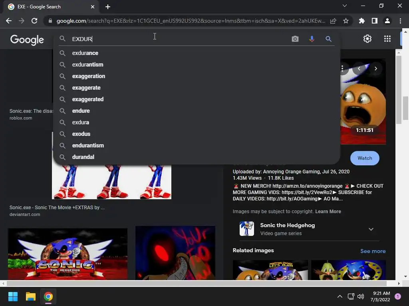Viewport: 409px width, 306px height.
Task: Click the address bar URL
Action: pyautogui.click(x=191, y=21)
